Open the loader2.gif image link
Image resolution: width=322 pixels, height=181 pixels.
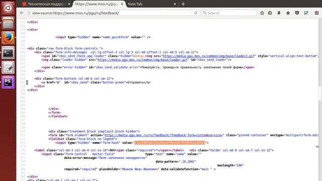tap(208, 56)
